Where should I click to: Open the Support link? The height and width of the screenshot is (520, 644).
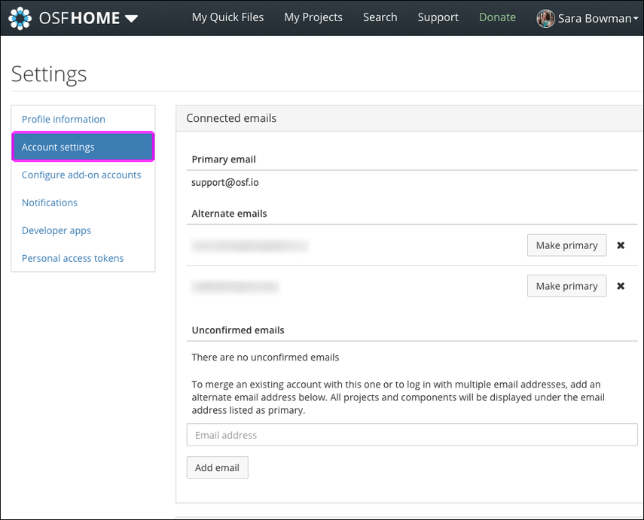[438, 17]
